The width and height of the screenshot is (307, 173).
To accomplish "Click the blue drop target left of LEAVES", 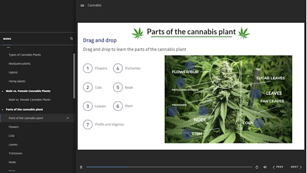I will (x=256, y=94).
